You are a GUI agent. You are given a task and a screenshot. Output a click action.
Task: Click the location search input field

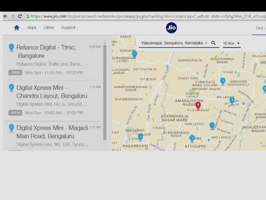[171, 43]
